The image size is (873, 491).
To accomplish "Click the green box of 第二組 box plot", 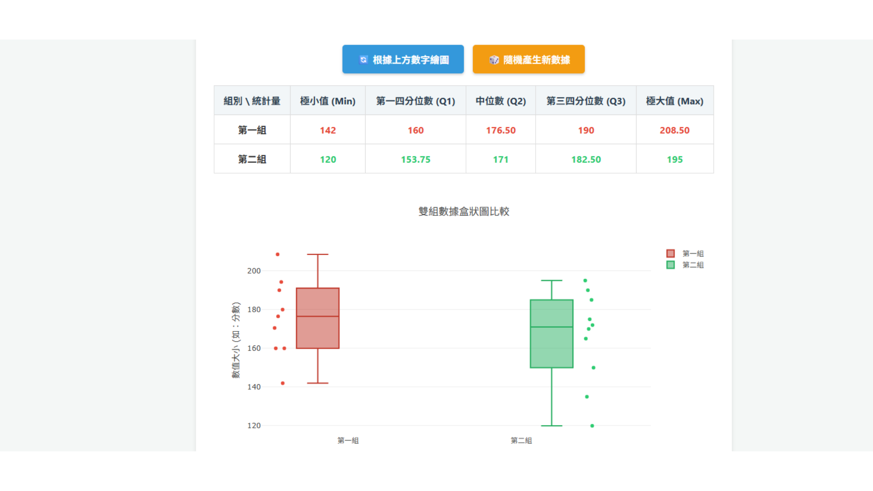I will [552, 334].
